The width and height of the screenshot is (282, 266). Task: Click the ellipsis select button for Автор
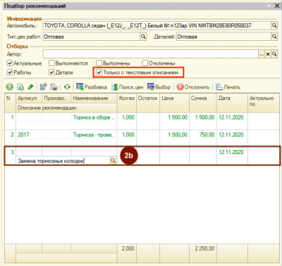pyautogui.click(x=262, y=54)
